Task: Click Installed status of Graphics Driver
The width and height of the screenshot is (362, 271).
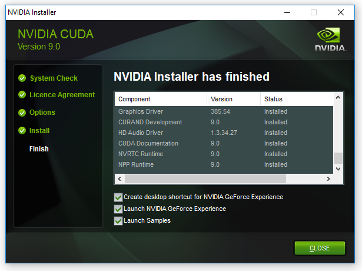Action: pos(275,111)
